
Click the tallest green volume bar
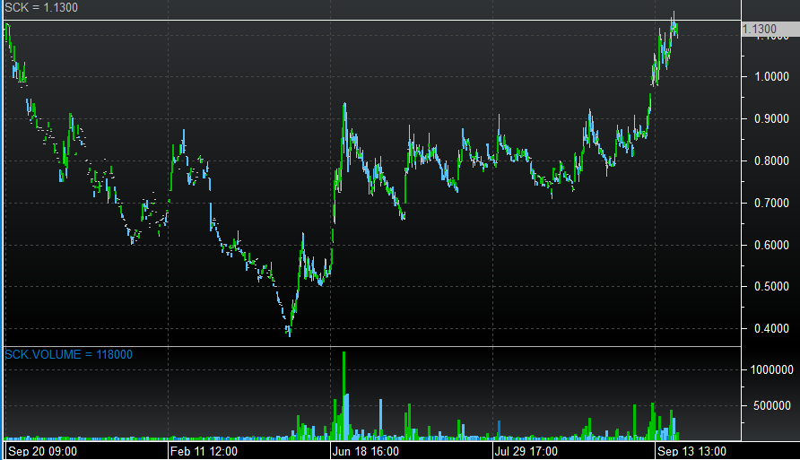tap(343, 395)
